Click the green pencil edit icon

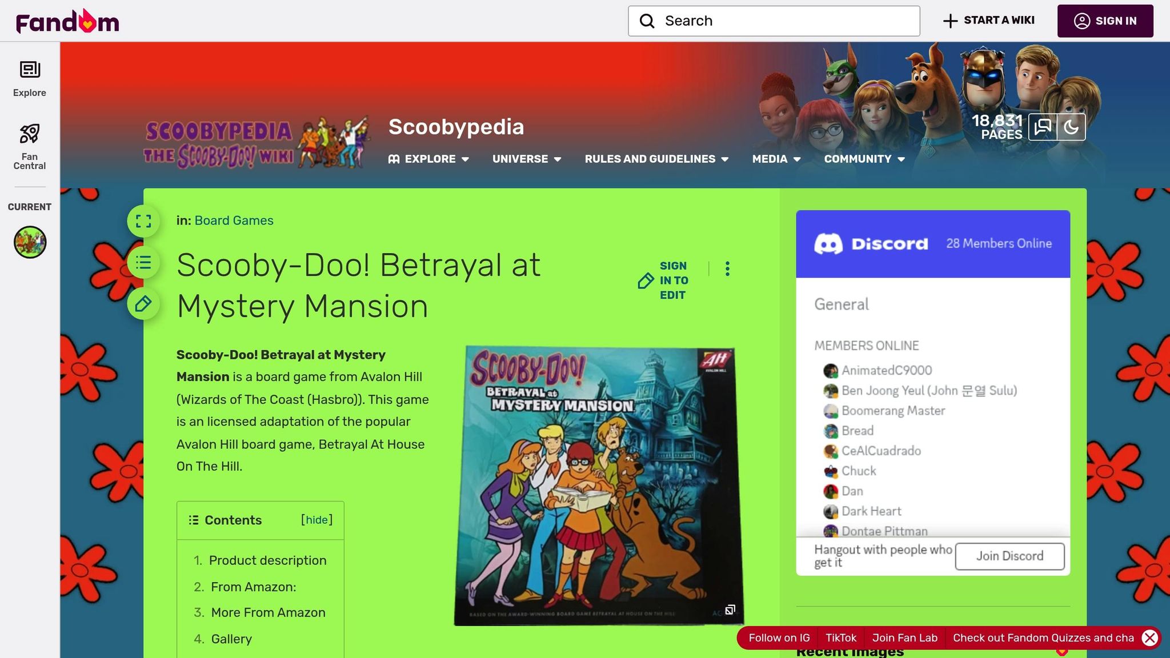point(143,304)
